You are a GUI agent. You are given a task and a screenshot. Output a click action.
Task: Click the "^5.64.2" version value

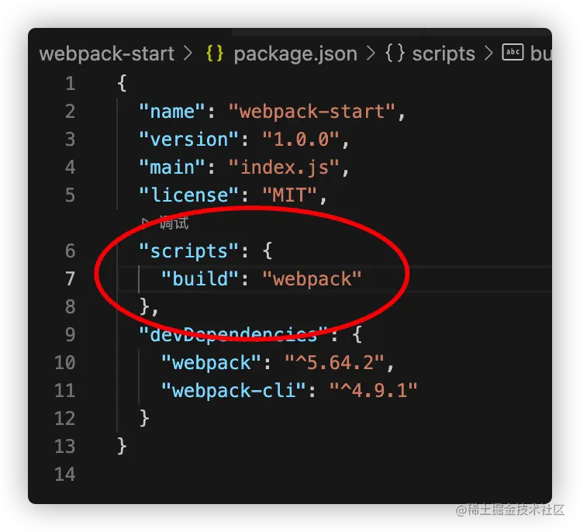(334, 363)
